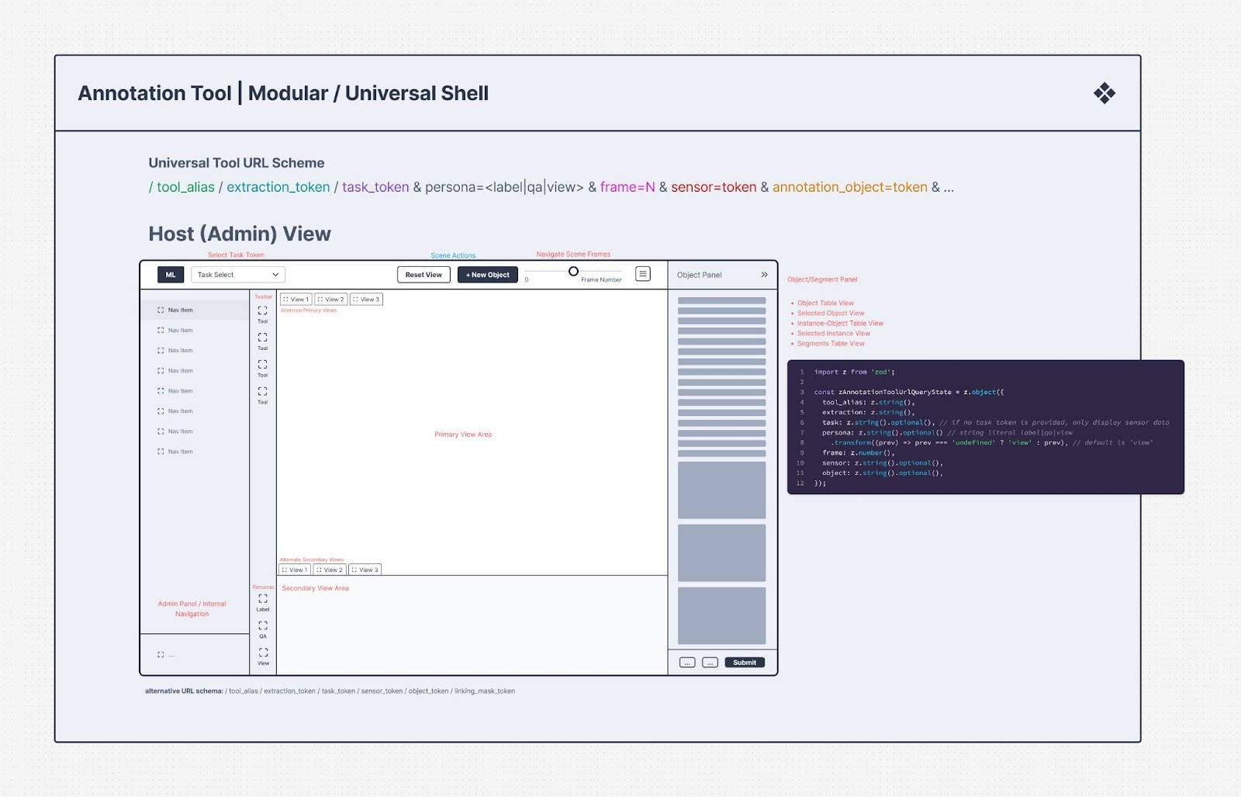The width and height of the screenshot is (1241, 797).
Task: Switch to the QA persona icon
Action: pos(263,626)
